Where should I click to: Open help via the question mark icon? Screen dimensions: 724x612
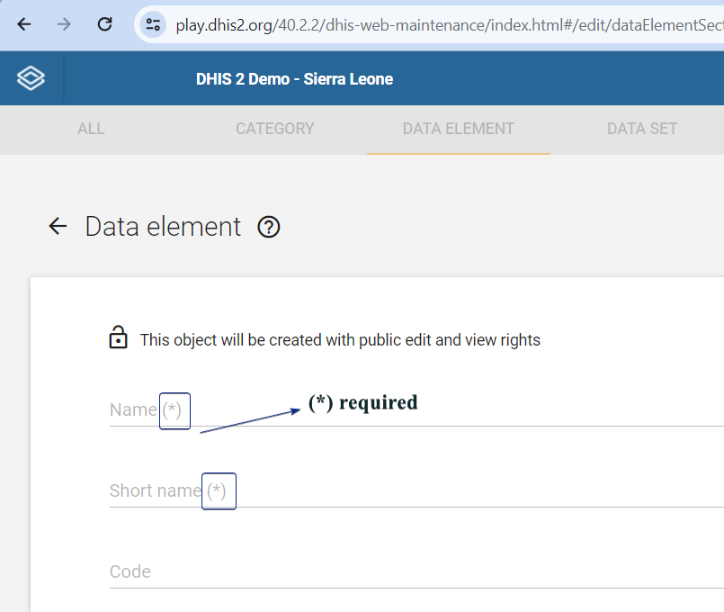click(x=269, y=227)
